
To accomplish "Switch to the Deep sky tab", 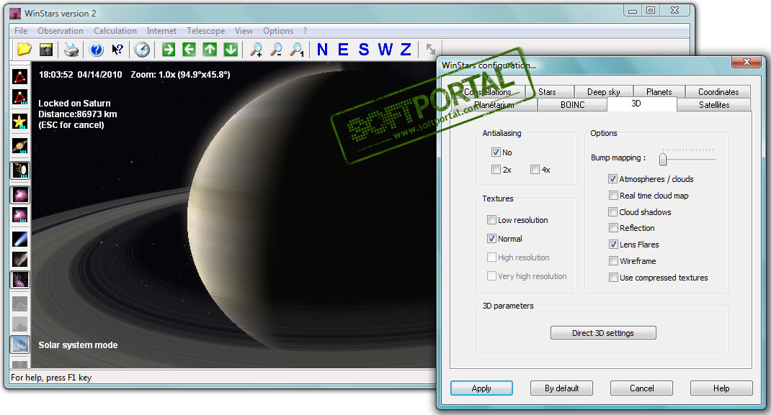I will click(x=603, y=92).
